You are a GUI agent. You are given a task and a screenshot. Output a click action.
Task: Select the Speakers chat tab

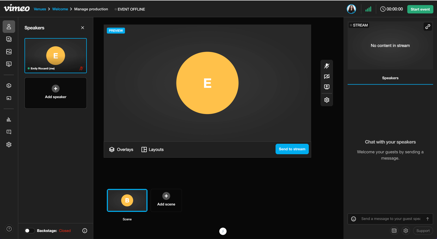[390, 78]
